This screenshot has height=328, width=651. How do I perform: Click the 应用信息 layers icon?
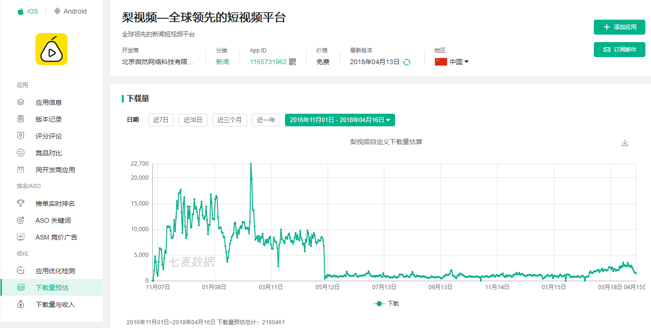pyautogui.click(x=21, y=102)
